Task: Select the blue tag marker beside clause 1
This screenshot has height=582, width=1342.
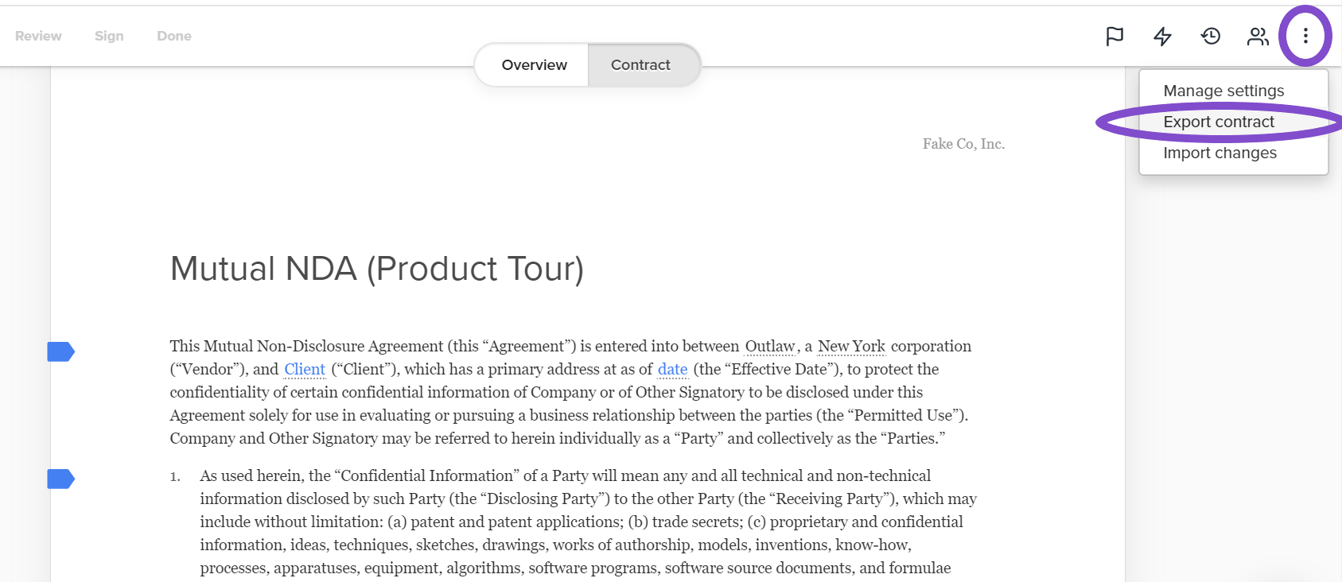Action: 60,479
